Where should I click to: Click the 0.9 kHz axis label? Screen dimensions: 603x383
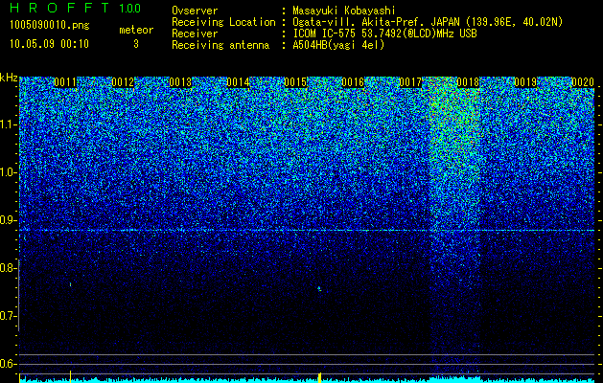9,220
